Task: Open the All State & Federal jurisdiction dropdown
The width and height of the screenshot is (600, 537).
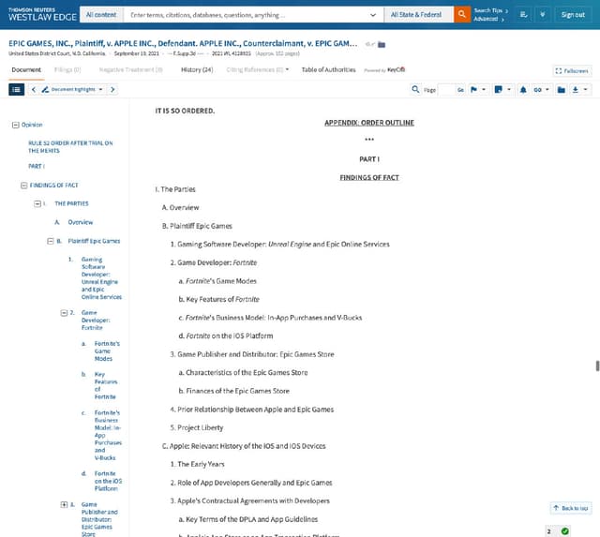Action: coord(418,15)
